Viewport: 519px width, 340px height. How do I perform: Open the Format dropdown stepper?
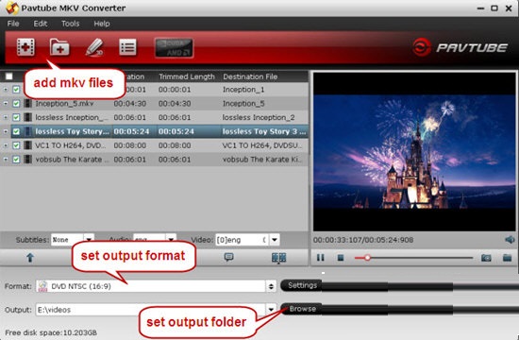click(271, 286)
